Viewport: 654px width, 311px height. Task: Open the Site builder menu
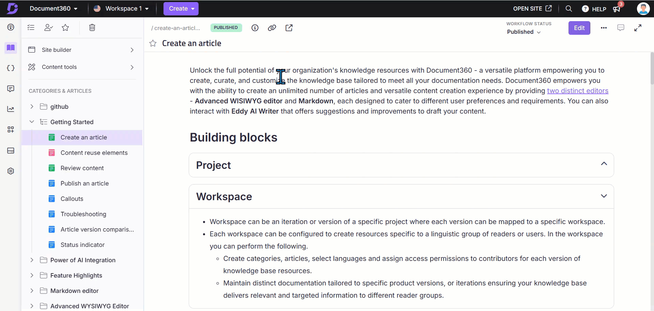click(82, 50)
